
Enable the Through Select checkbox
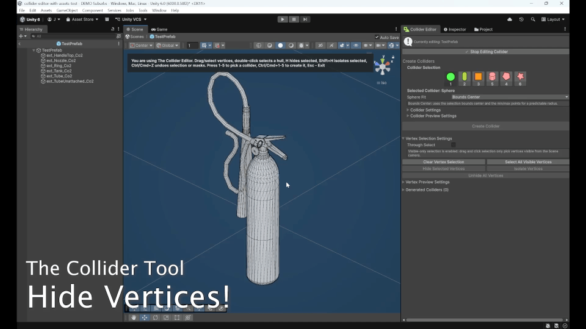tap(454, 145)
